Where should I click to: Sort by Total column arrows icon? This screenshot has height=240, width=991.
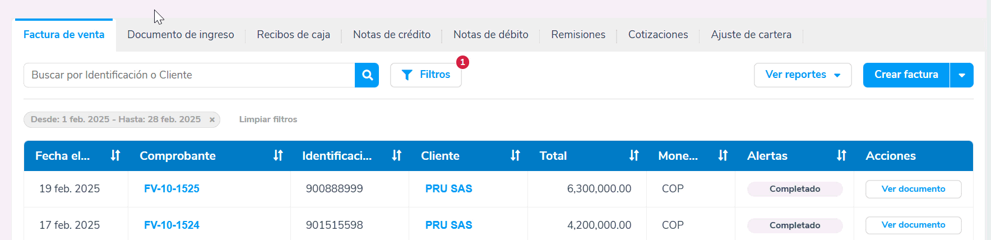(634, 155)
